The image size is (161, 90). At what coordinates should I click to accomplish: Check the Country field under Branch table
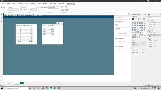150,25
